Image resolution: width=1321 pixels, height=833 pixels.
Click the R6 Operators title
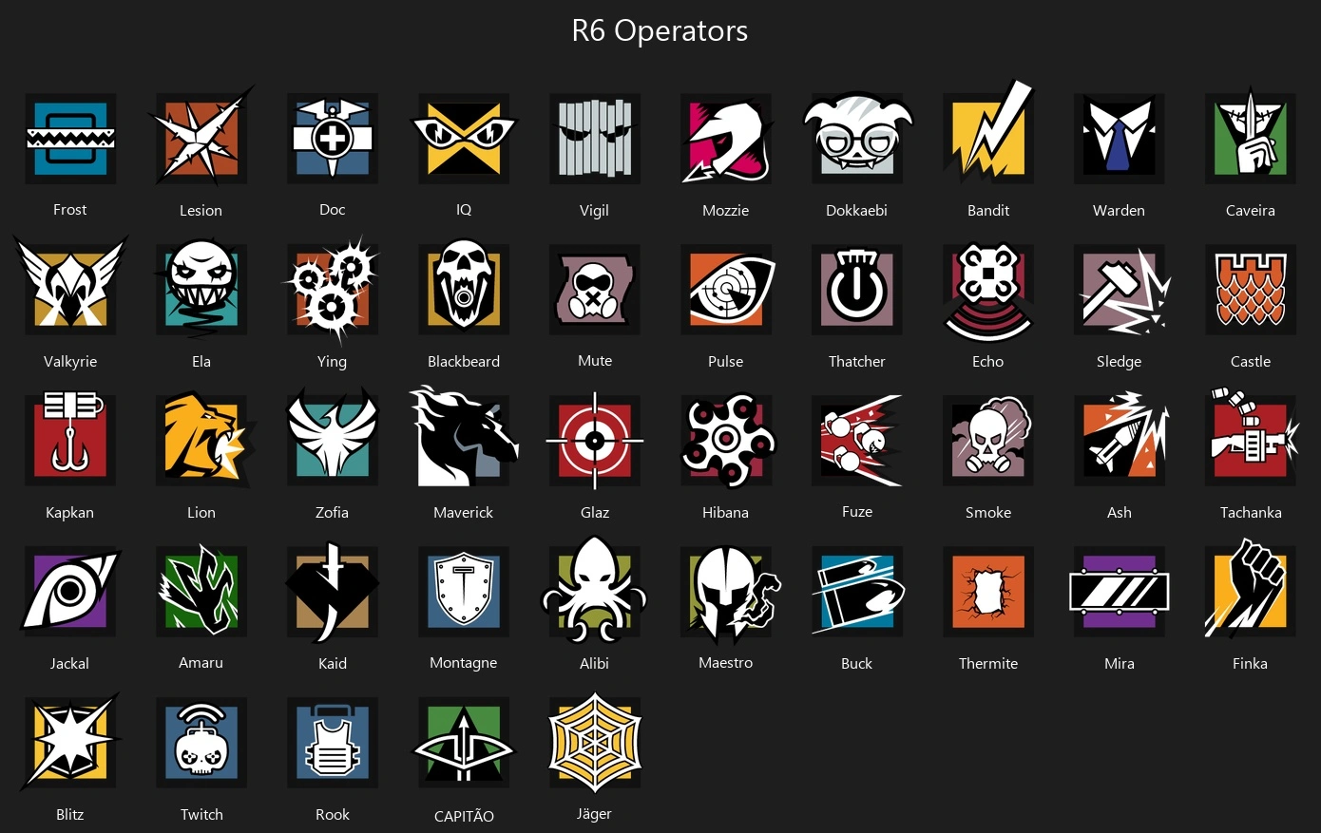coord(660,30)
